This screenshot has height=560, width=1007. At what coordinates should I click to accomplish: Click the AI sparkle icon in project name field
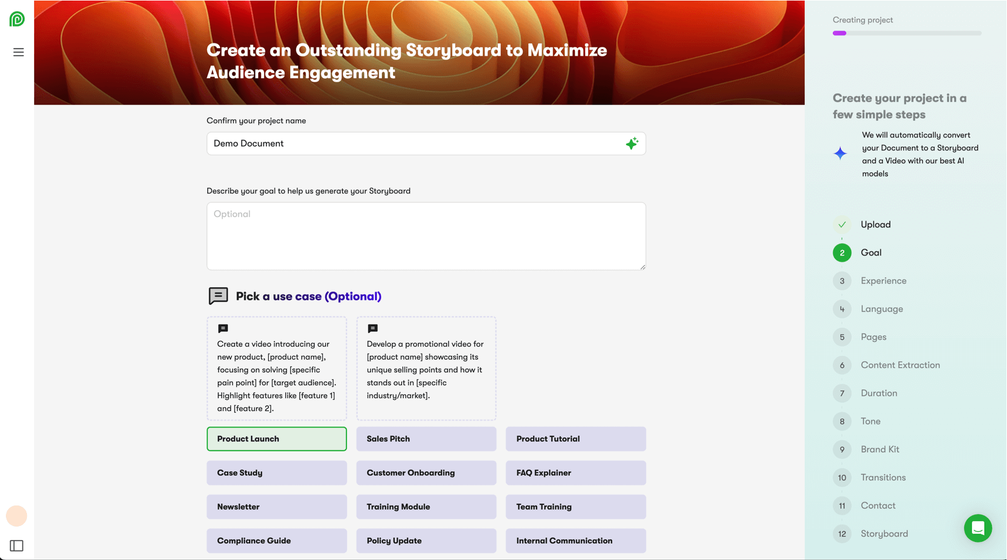click(x=632, y=144)
